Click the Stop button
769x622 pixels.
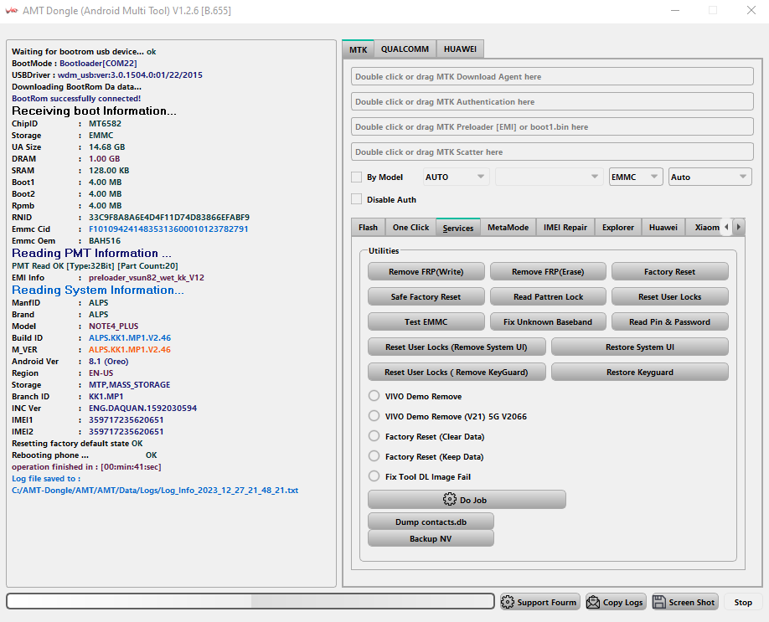[742, 602]
